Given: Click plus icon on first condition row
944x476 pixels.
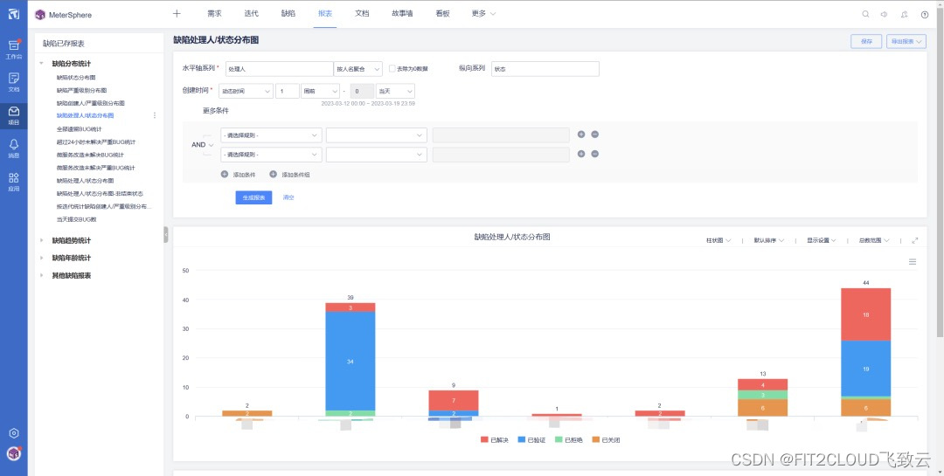Looking at the screenshot, I should click(581, 135).
